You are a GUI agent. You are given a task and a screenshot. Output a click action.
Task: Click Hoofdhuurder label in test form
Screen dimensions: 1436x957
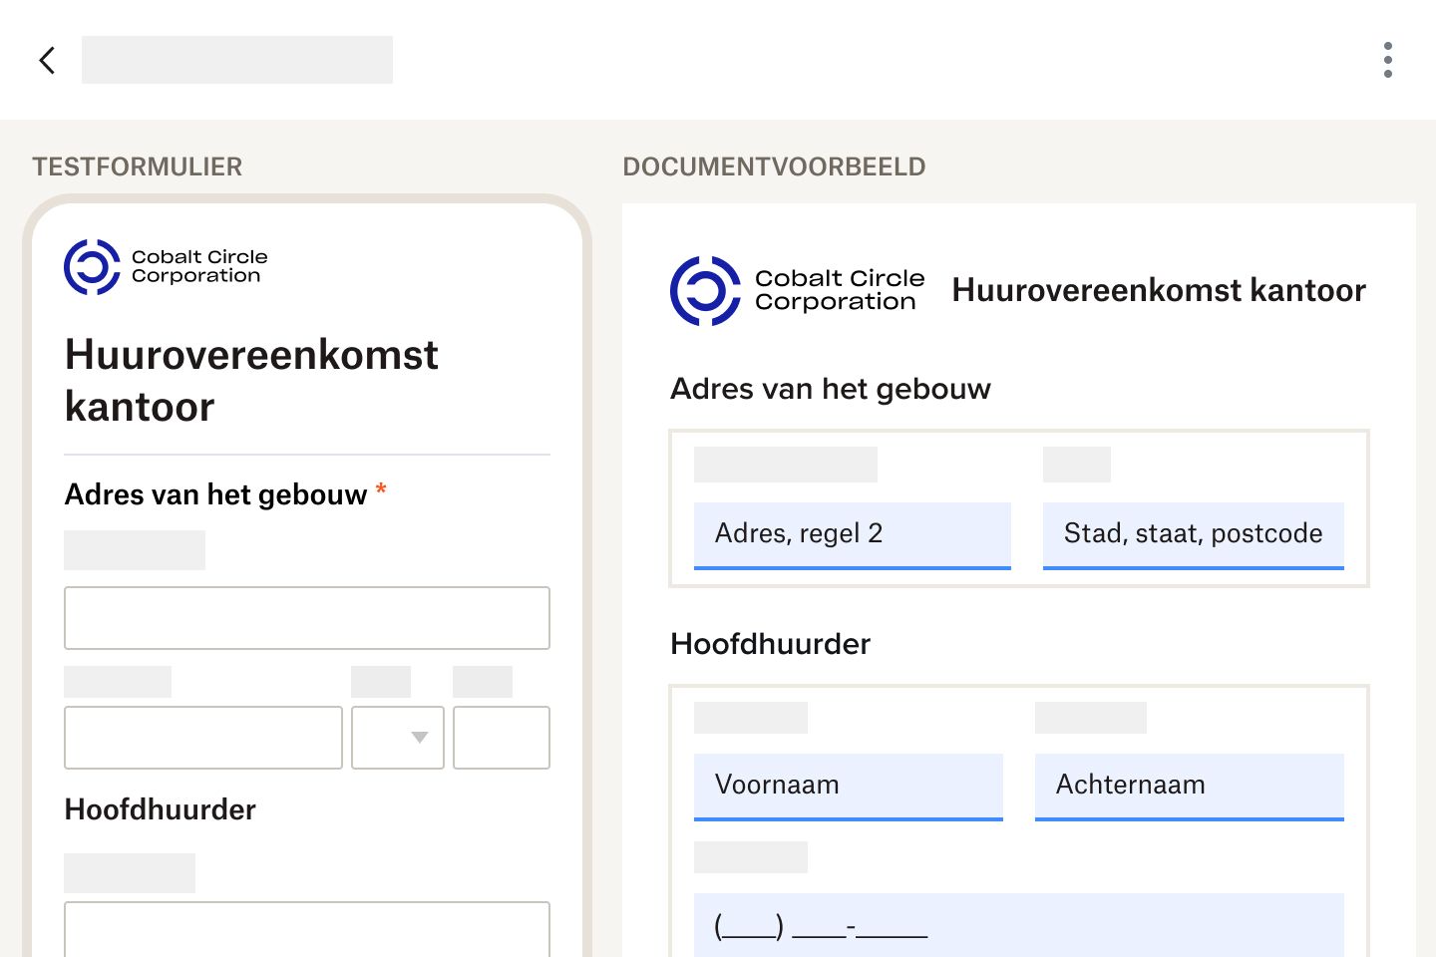pos(161,809)
